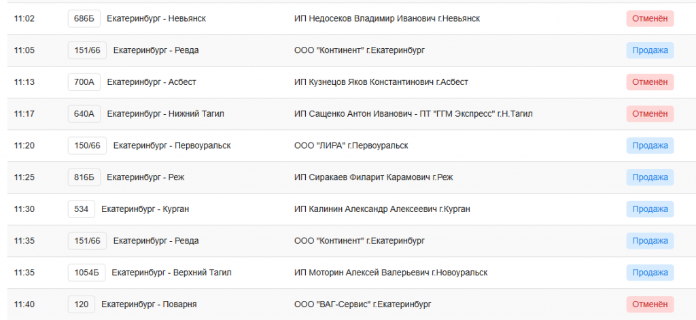
Task: Click the 686Б route number badge
Action: coord(84,18)
